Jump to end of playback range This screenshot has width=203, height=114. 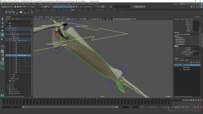201,100
